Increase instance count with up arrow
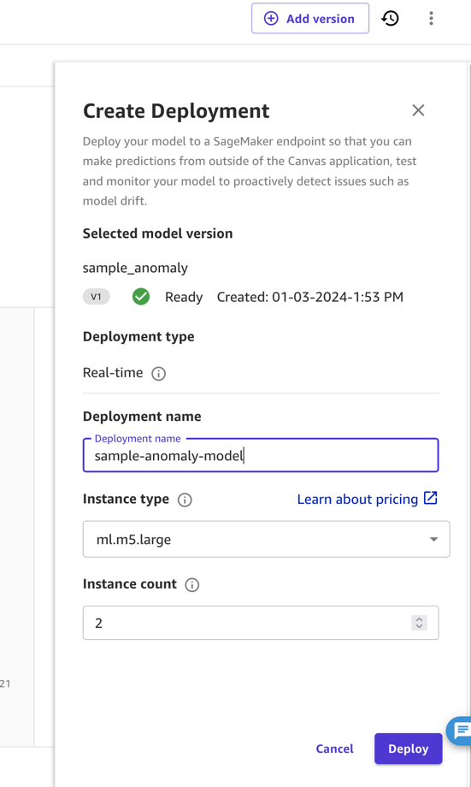The height and width of the screenshot is (787, 471). [x=420, y=619]
